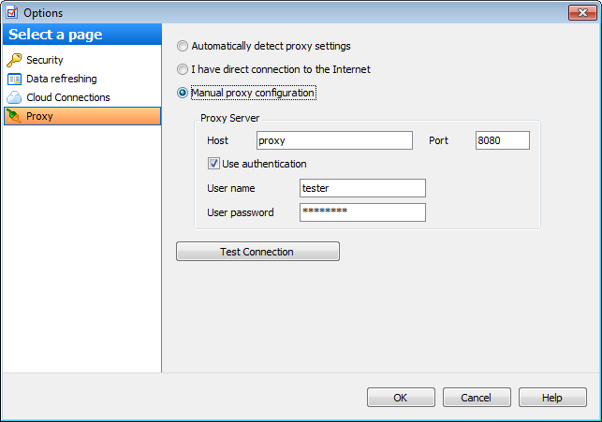Click into the Port field
Screen dimensions: 602x422
pyautogui.click(x=502, y=140)
